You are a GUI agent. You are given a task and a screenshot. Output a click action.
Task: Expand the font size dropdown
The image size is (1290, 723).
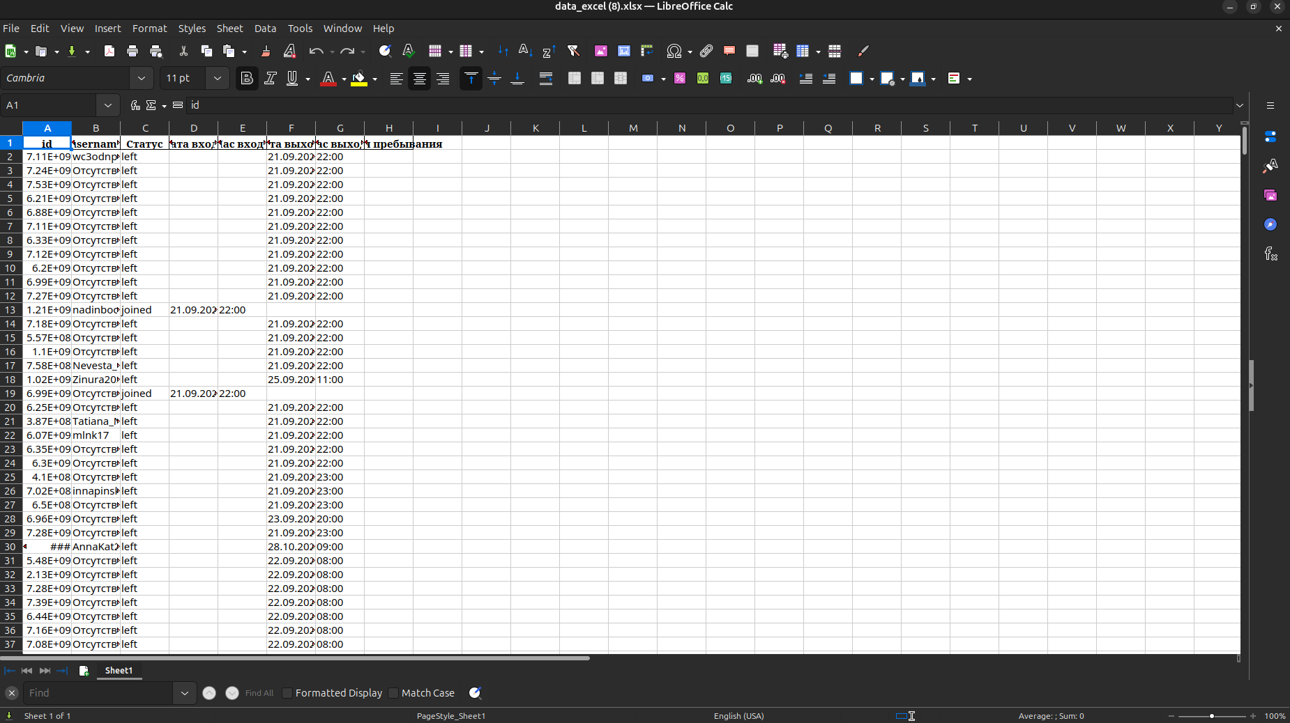pos(217,79)
